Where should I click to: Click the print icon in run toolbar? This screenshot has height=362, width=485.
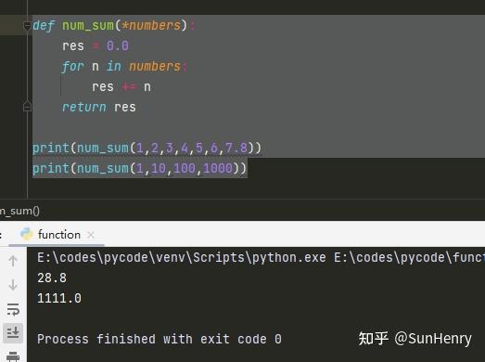(x=13, y=356)
